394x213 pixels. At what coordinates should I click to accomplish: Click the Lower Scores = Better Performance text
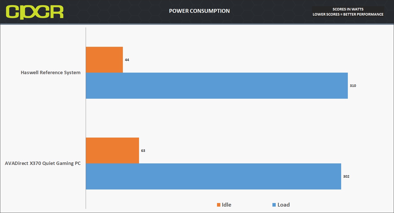[x=348, y=14]
